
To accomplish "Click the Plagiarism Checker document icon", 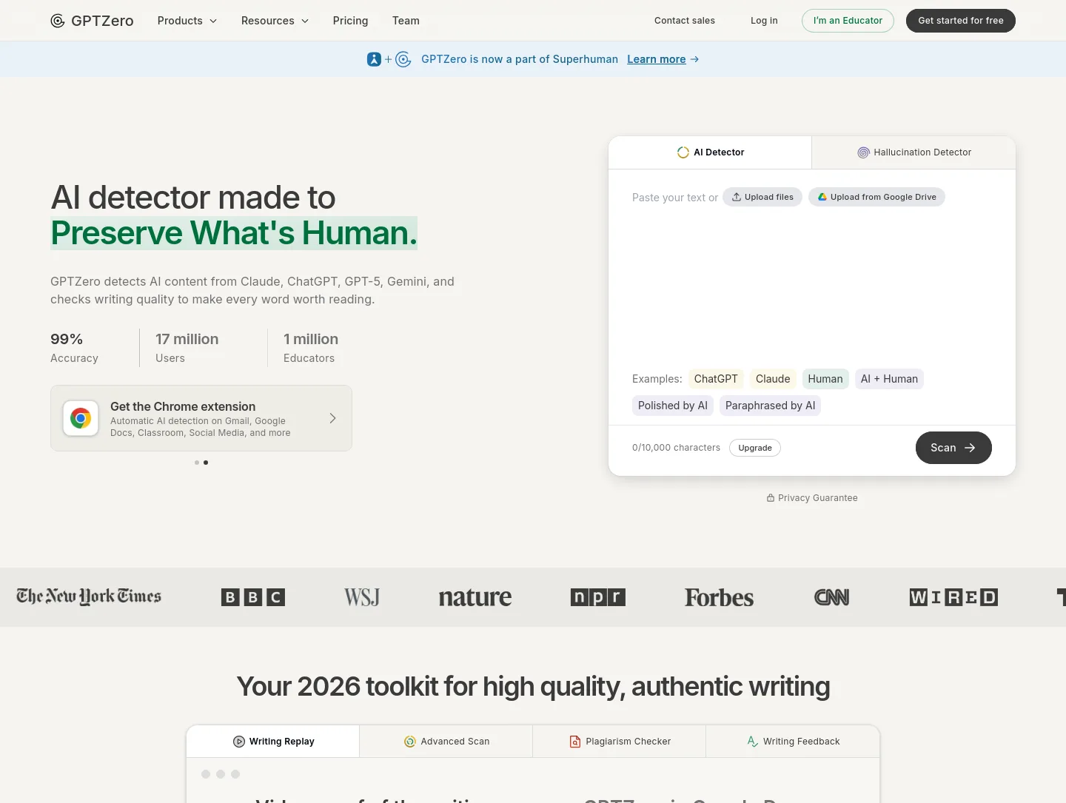I will [x=575, y=742].
